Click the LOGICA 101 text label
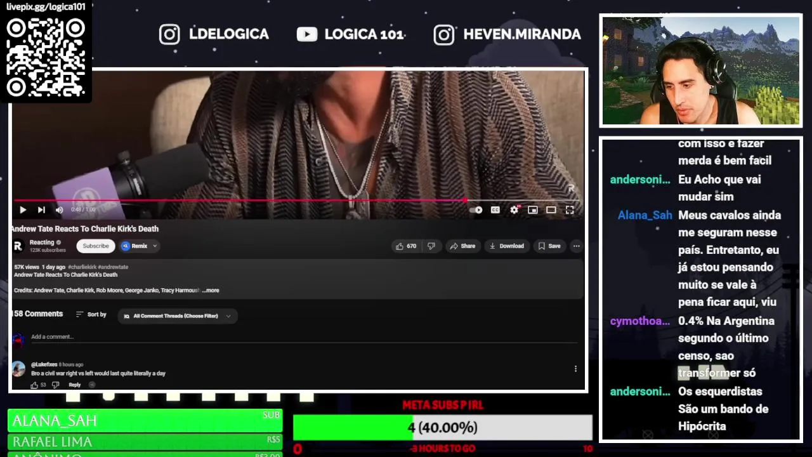The height and width of the screenshot is (457, 812). tap(364, 34)
